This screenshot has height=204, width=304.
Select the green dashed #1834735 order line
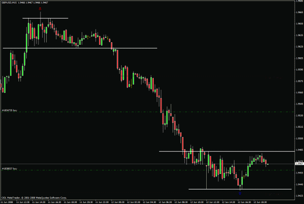[148, 112]
